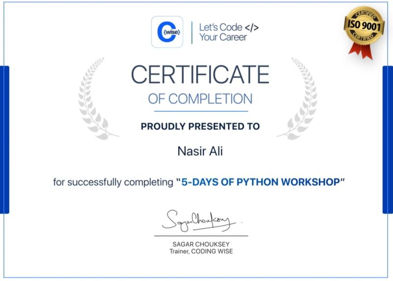Click the left blue side bar
393x281 pixels.
pyautogui.click(x=4, y=140)
